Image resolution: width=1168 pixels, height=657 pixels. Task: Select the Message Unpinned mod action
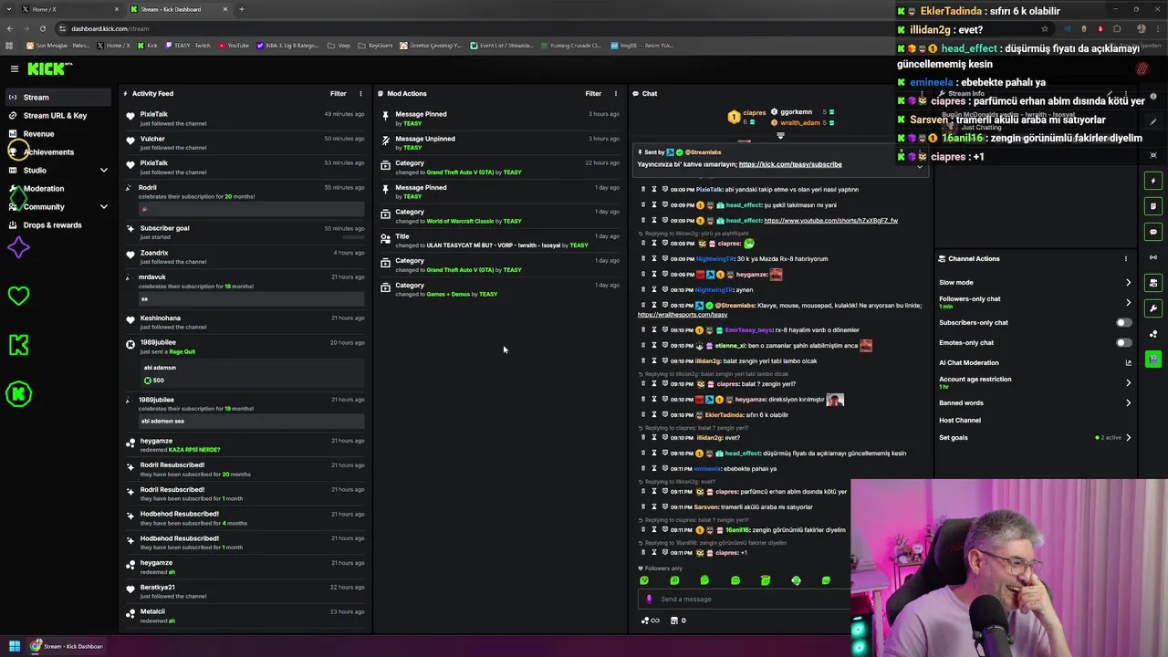[x=502, y=142]
